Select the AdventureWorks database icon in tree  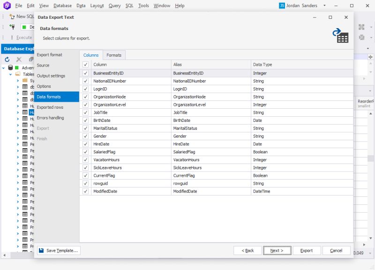[x=10, y=67]
